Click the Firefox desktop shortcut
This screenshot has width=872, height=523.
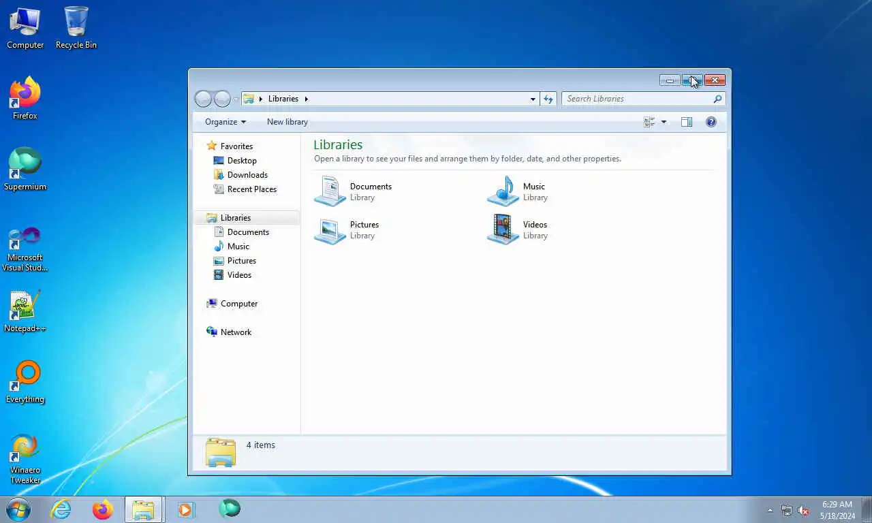(x=25, y=99)
